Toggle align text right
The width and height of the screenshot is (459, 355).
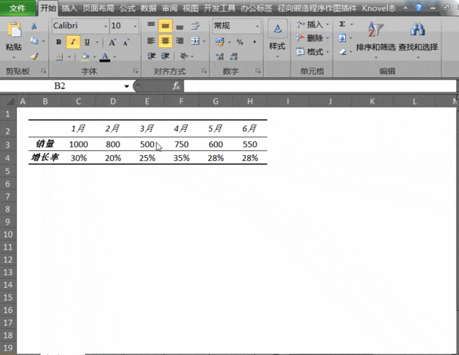click(180, 40)
